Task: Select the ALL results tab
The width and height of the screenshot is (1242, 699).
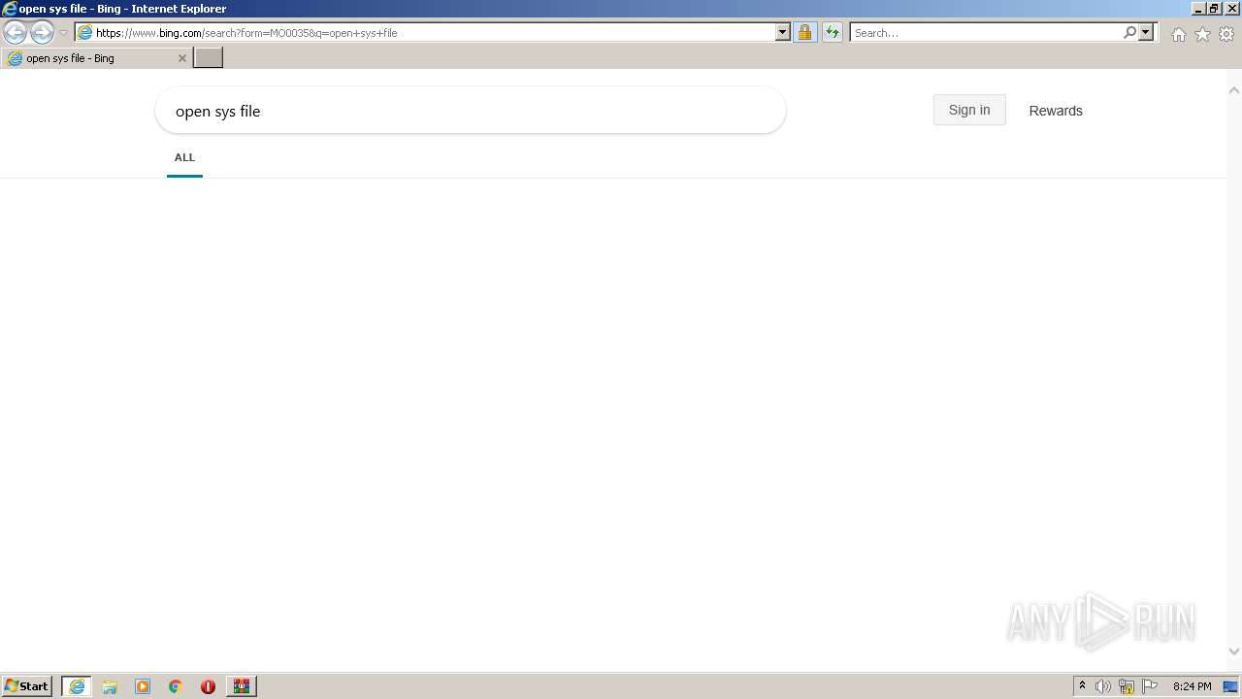Action: click(184, 157)
